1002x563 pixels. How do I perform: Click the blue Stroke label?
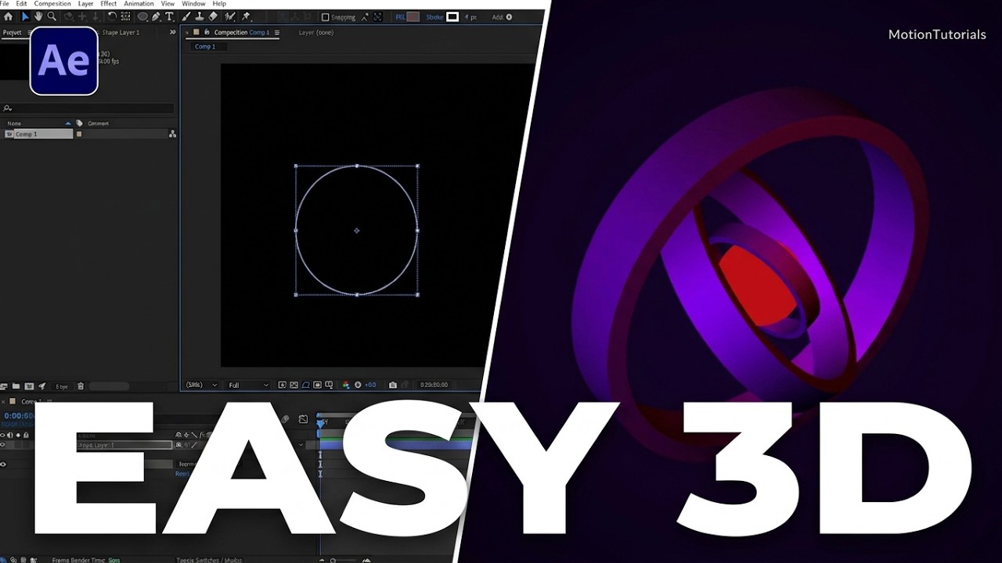434,17
